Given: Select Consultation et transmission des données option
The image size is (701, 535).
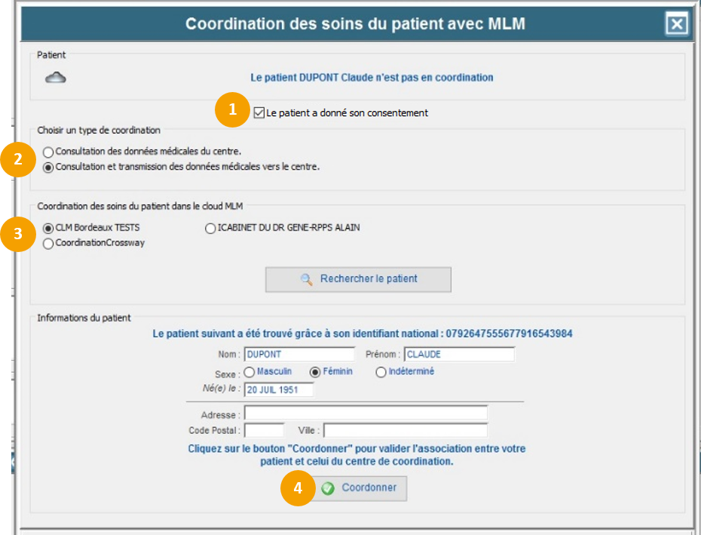Looking at the screenshot, I should click(48, 168).
